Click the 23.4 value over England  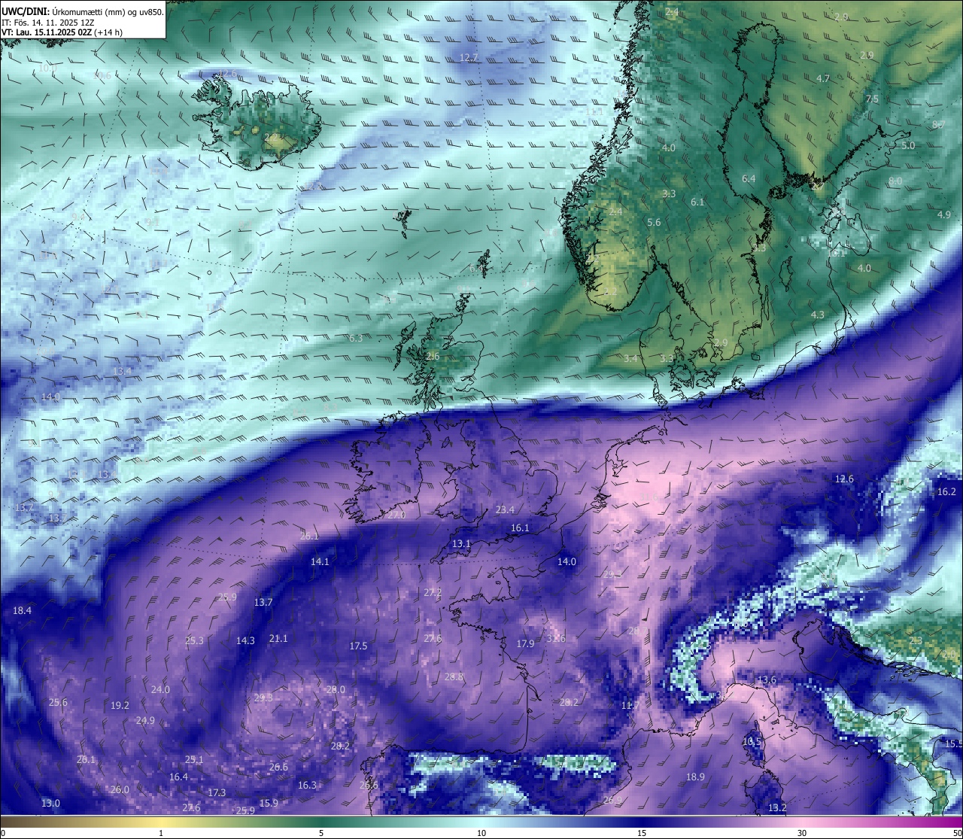pyautogui.click(x=505, y=509)
